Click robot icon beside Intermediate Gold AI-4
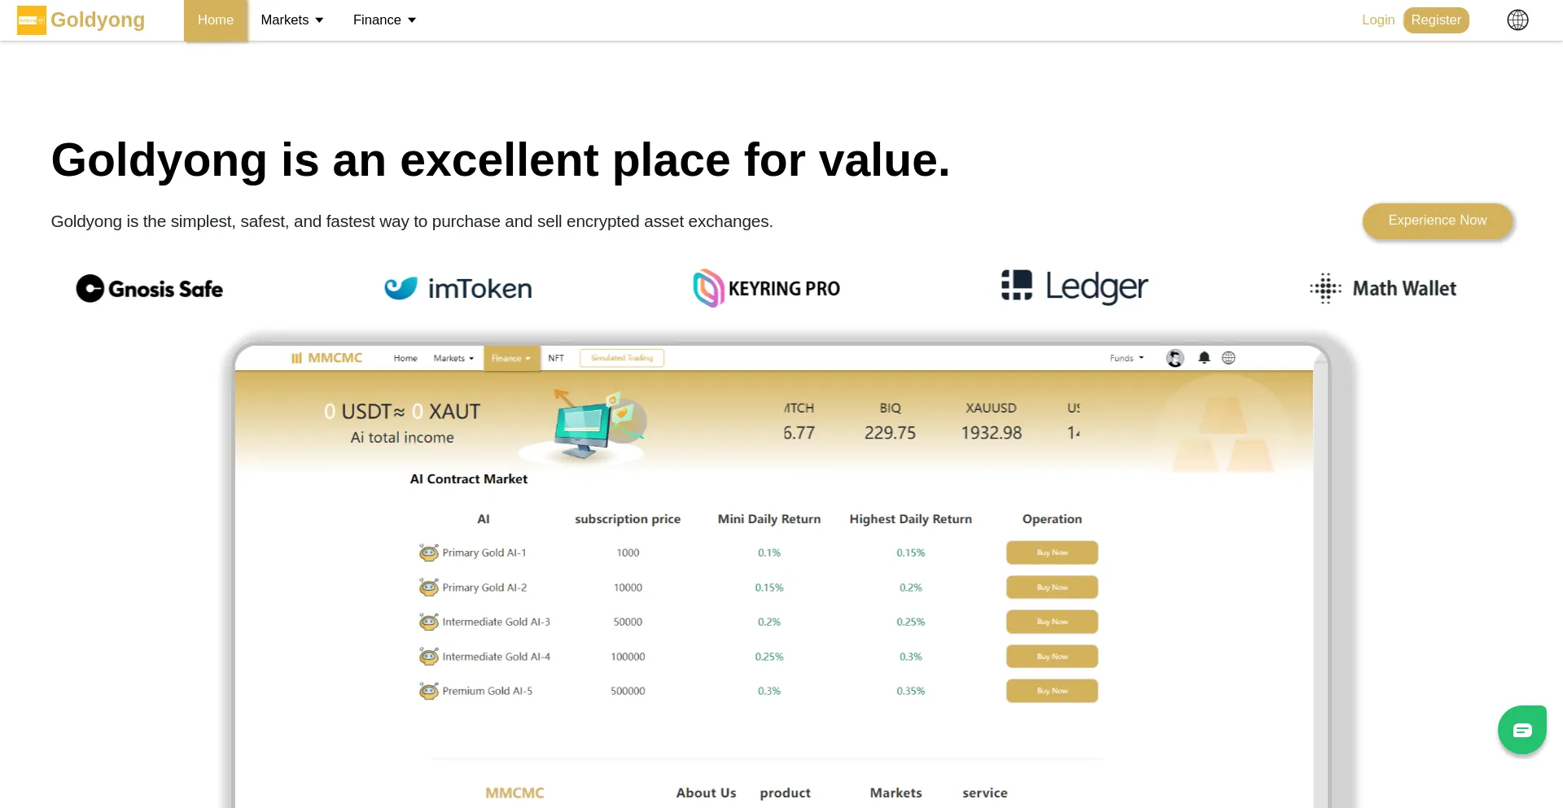Viewport: 1563px width, 808px height. click(429, 657)
